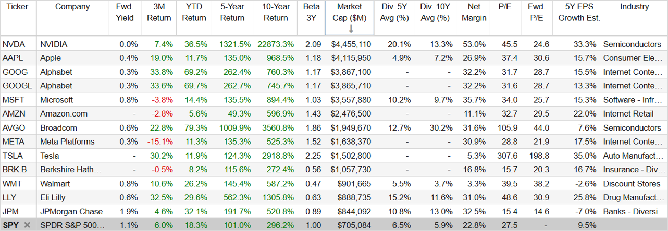
Task: Click industry cell Auto Manufact…
Action: pyautogui.click(x=634, y=156)
